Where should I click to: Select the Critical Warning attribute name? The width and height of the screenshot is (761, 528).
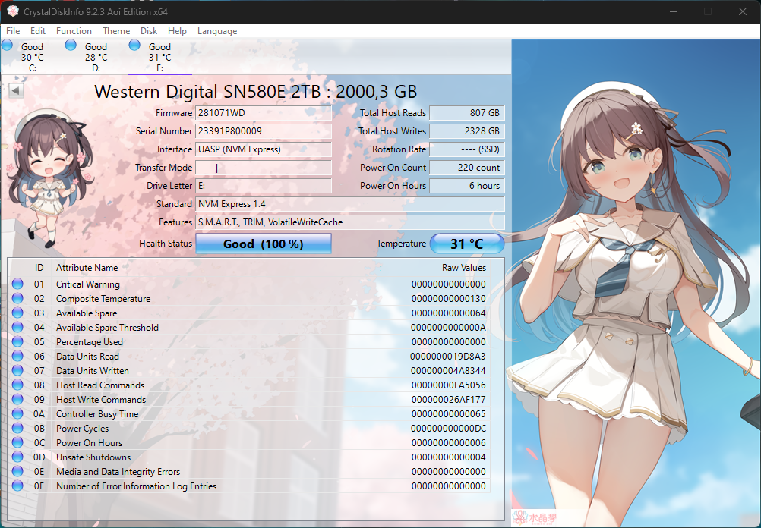click(x=88, y=284)
